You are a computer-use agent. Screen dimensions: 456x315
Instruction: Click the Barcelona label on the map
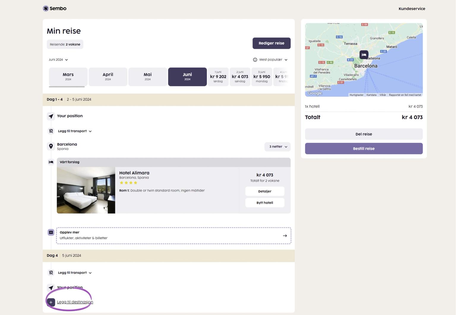pos(366,66)
